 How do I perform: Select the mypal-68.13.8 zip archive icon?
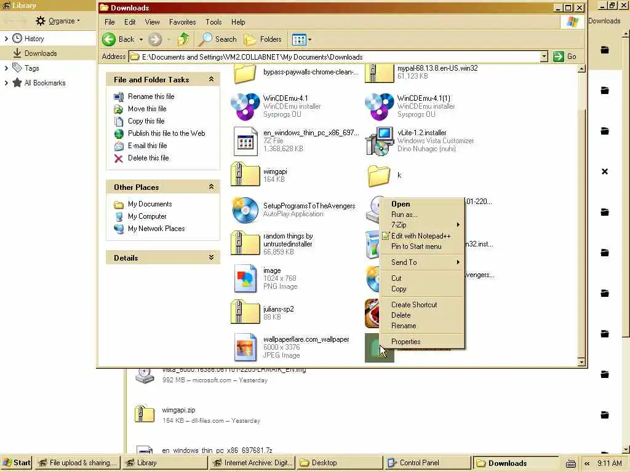pos(379,74)
